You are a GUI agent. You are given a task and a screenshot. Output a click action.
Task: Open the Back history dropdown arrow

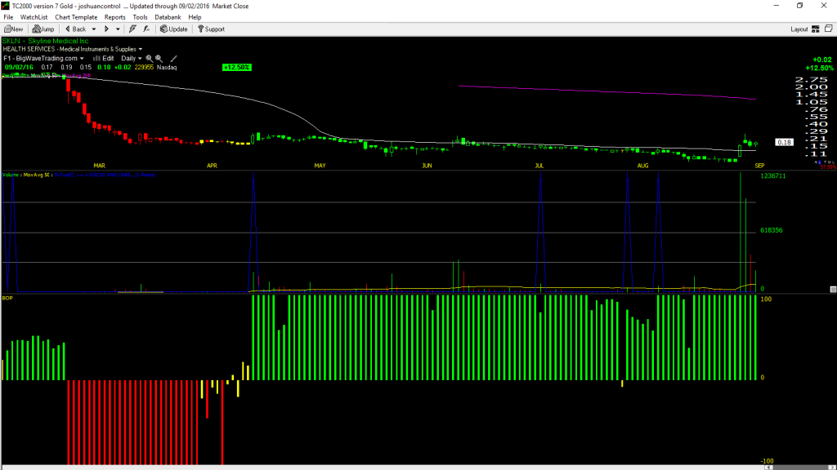(x=94, y=29)
